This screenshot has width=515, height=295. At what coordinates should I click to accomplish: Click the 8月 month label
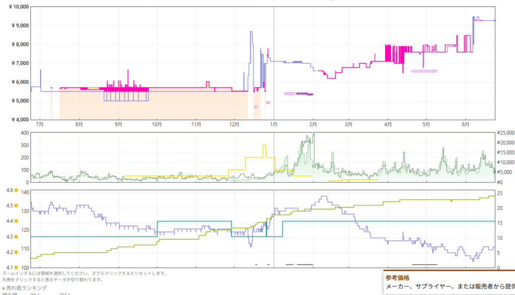[79, 124]
